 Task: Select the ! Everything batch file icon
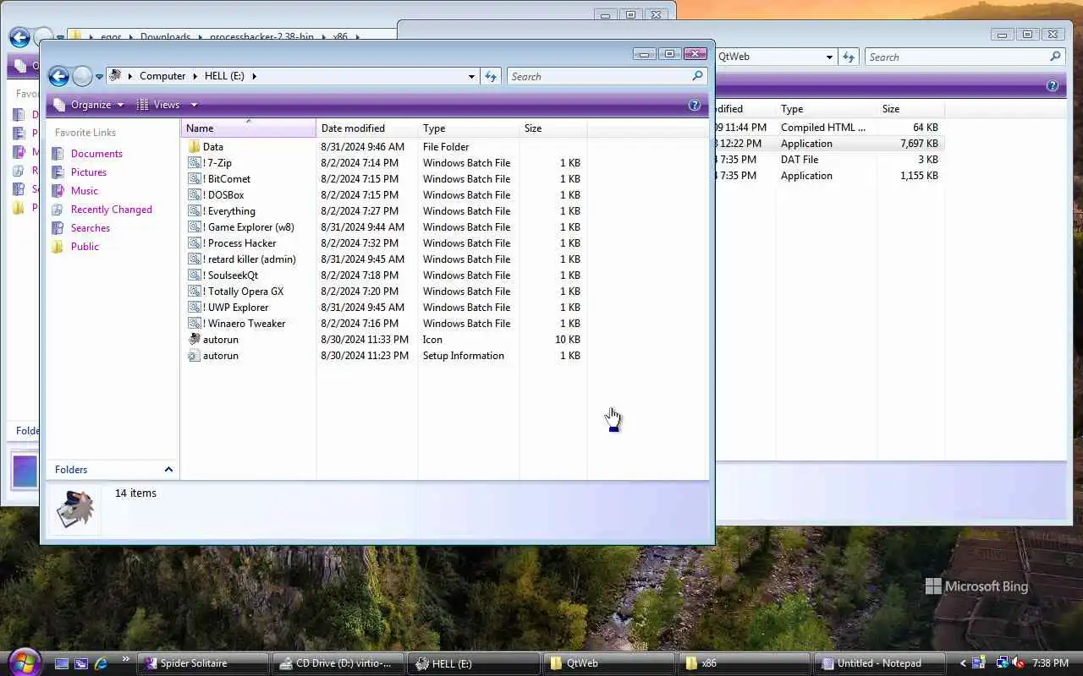[x=195, y=211]
